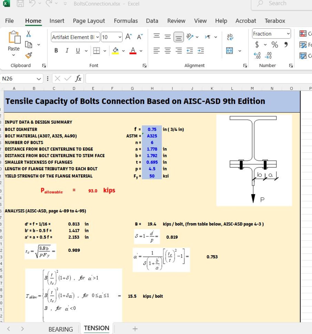312x334 pixels.
Task: Set Middle Align vertical alignment
Action: (167, 37)
